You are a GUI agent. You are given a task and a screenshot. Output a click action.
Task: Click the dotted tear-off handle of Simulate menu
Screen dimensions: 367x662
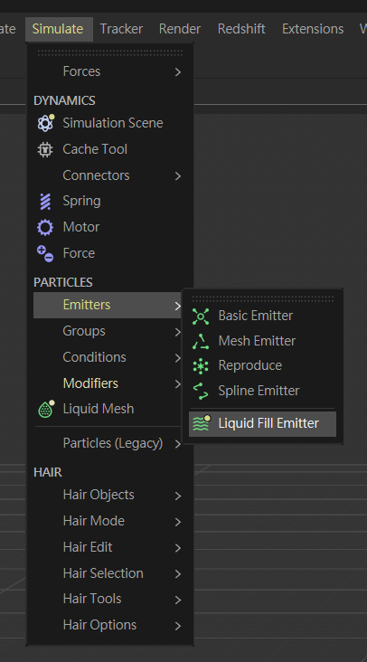(x=110, y=52)
